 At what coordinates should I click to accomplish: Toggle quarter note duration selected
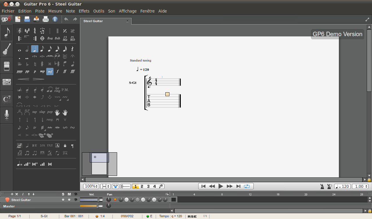[x=35, y=49]
